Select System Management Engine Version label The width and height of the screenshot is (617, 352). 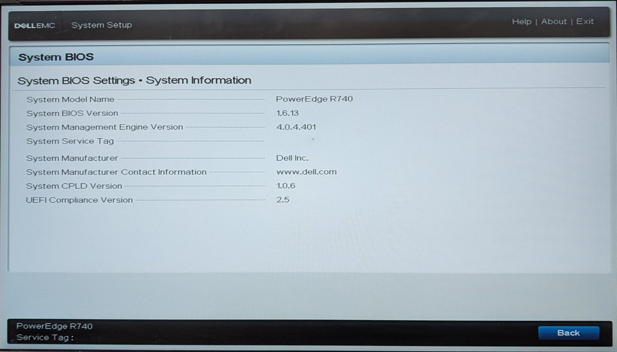pos(105,127)
